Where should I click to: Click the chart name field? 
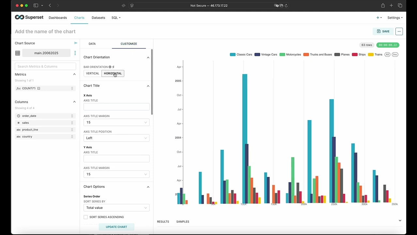(x=45, y=31)
